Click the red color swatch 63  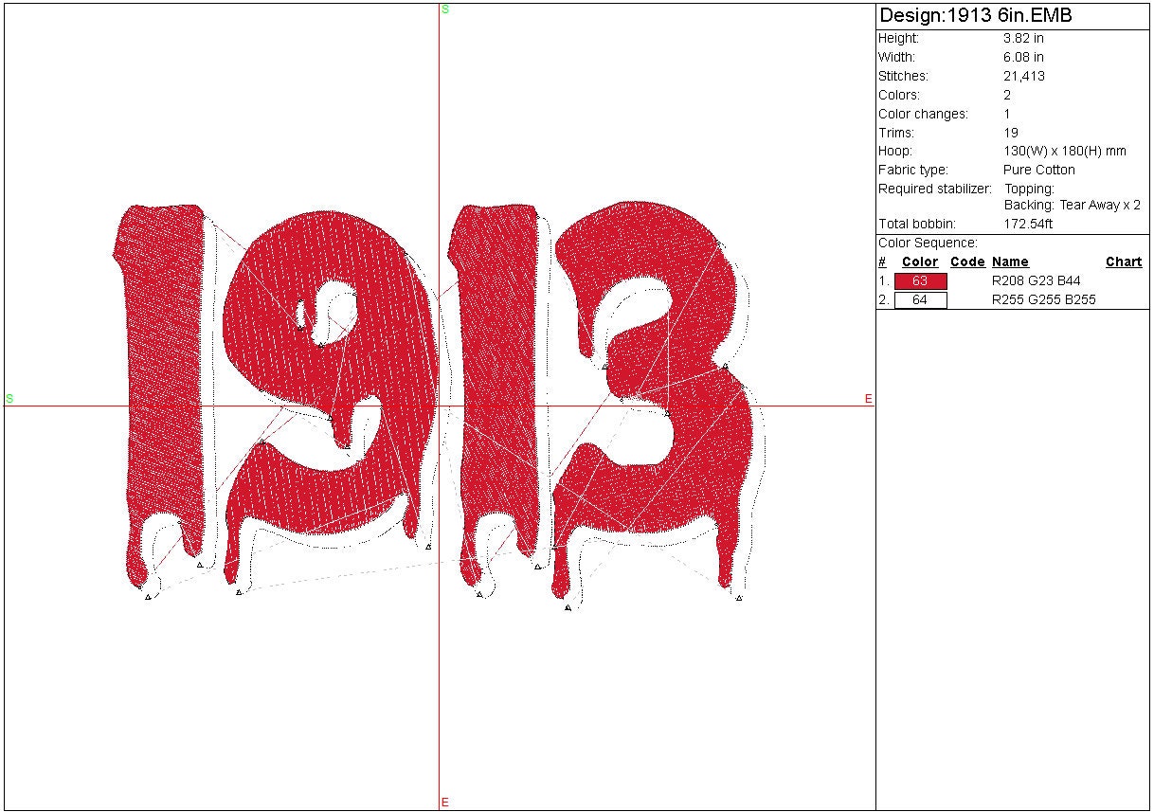point(920,281)
